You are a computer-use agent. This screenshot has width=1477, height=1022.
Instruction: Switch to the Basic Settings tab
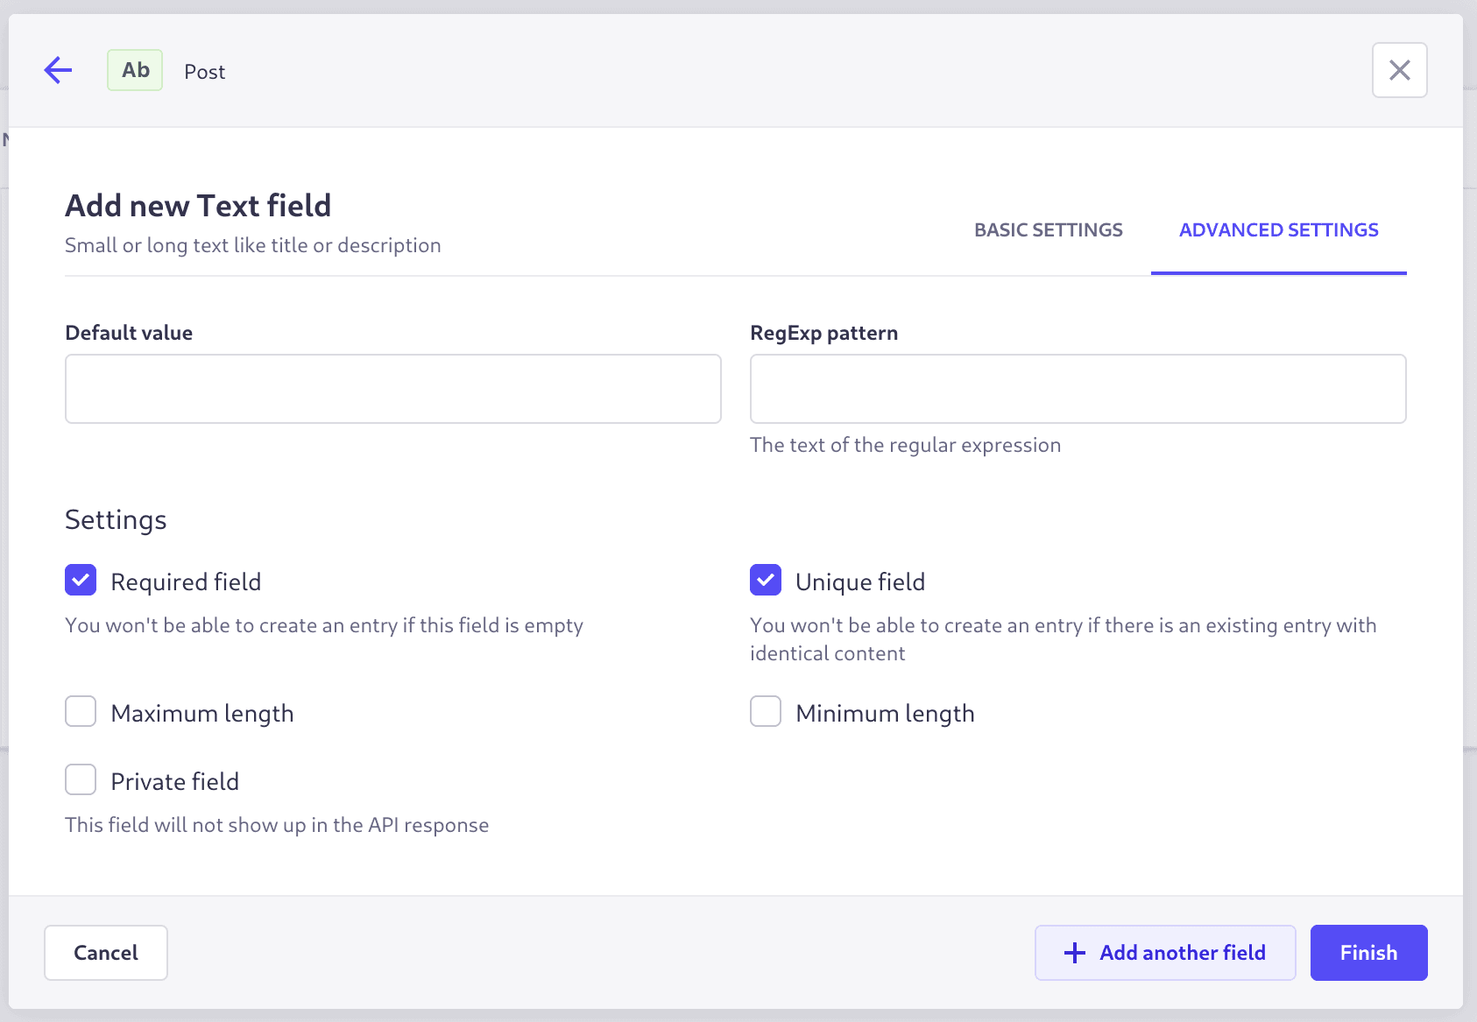click(1049, 229)
